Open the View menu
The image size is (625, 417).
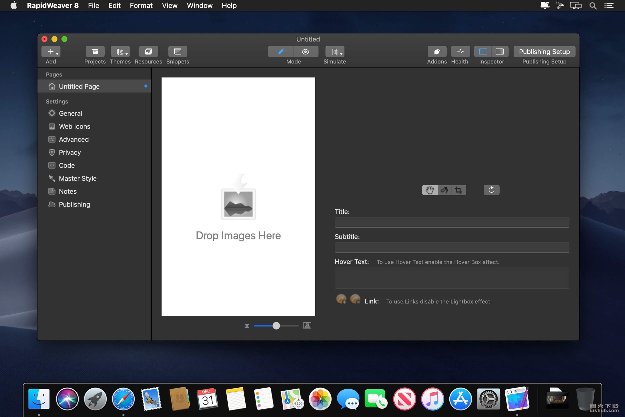point(170,5)
